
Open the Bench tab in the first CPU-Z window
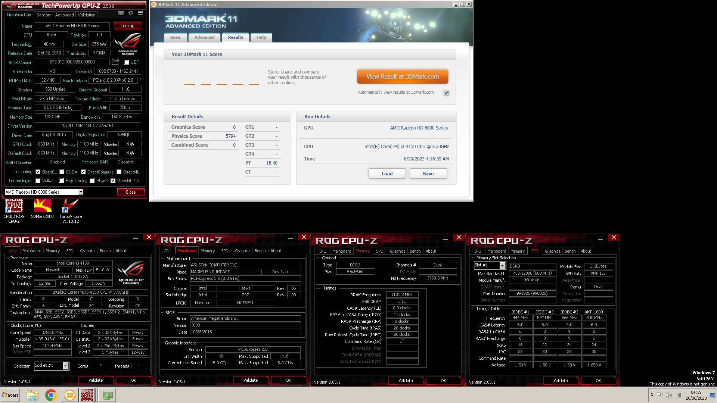(x=105, y=251)
